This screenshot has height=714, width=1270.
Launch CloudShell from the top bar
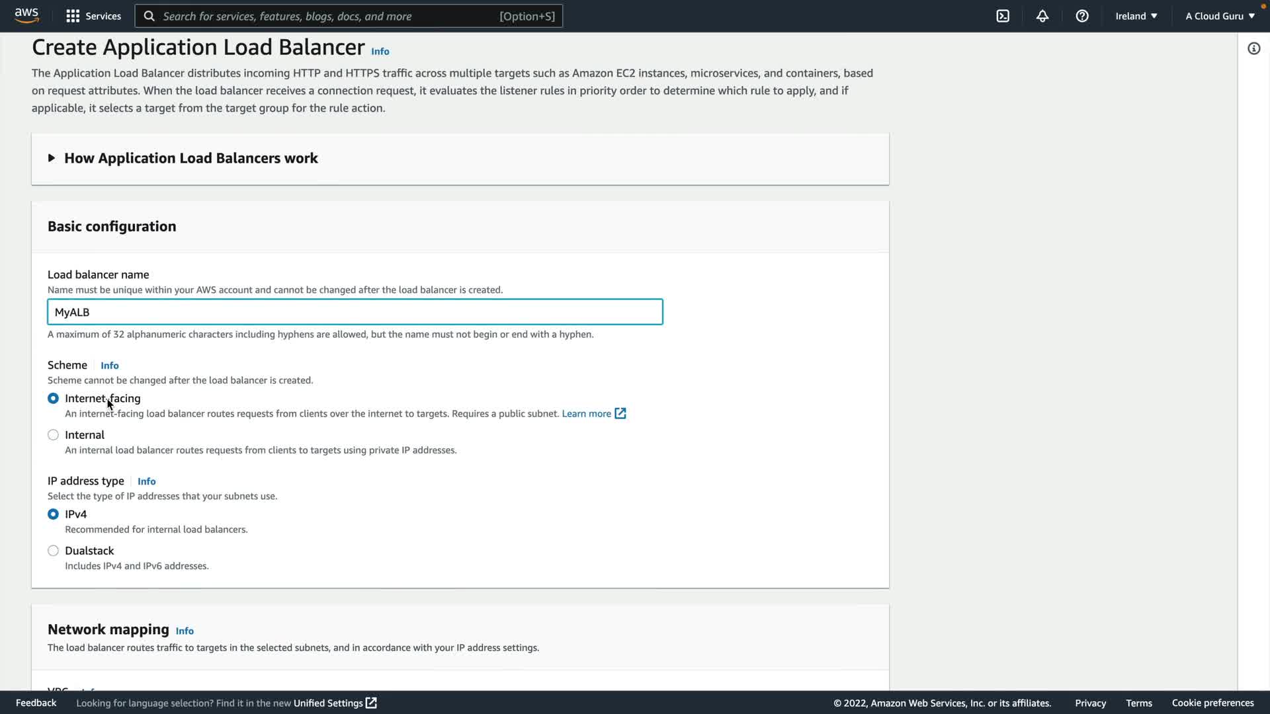click(1003, 16)
